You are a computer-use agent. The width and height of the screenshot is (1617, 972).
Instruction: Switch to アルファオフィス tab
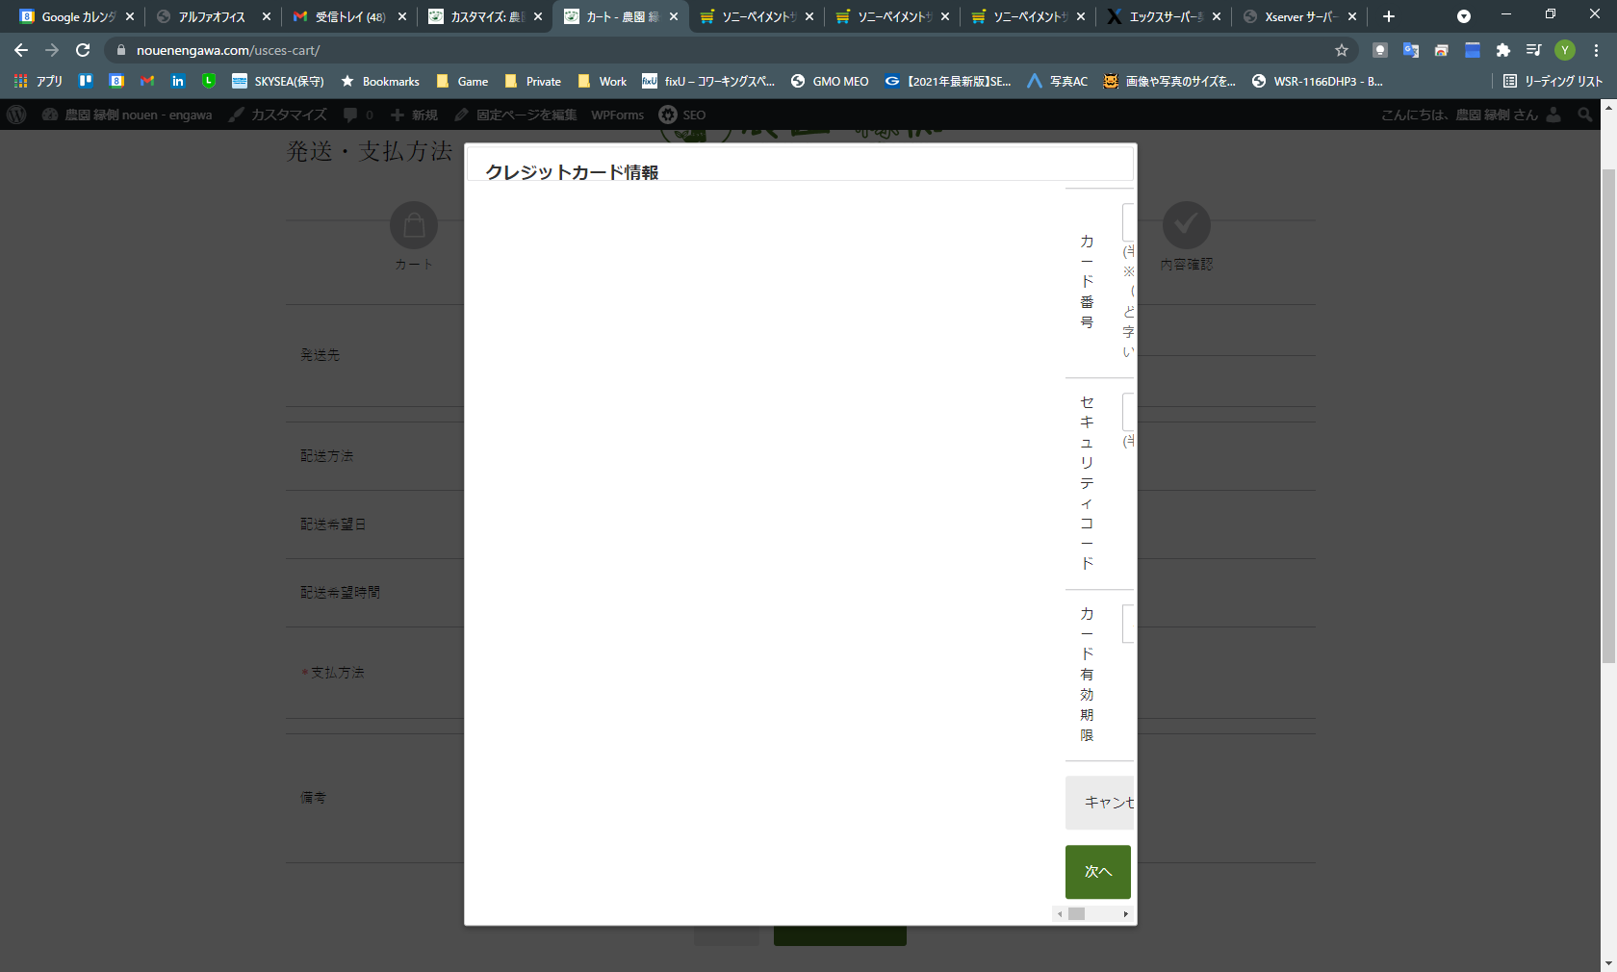pyautogui.click(x=212, y=16)
